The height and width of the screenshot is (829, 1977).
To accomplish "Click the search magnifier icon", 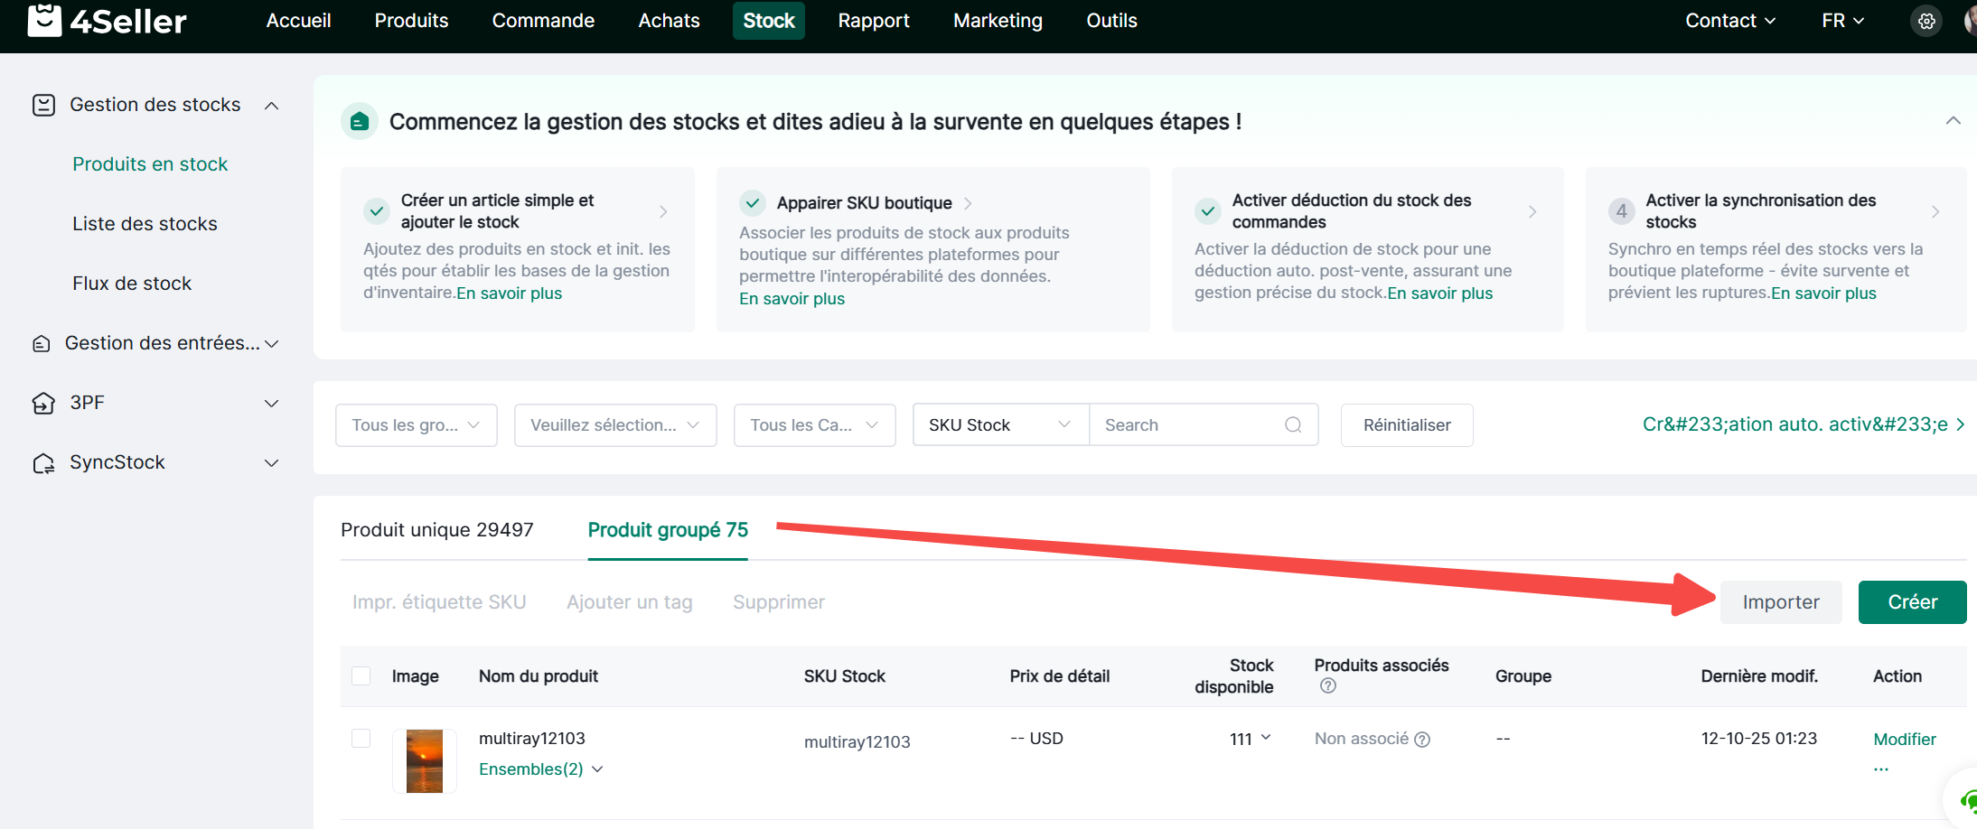I will click(x=1293, y=425).
